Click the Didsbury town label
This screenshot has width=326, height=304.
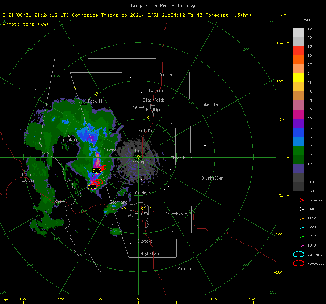137,162
